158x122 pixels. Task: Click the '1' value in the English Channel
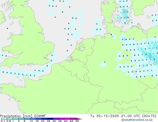27,75
